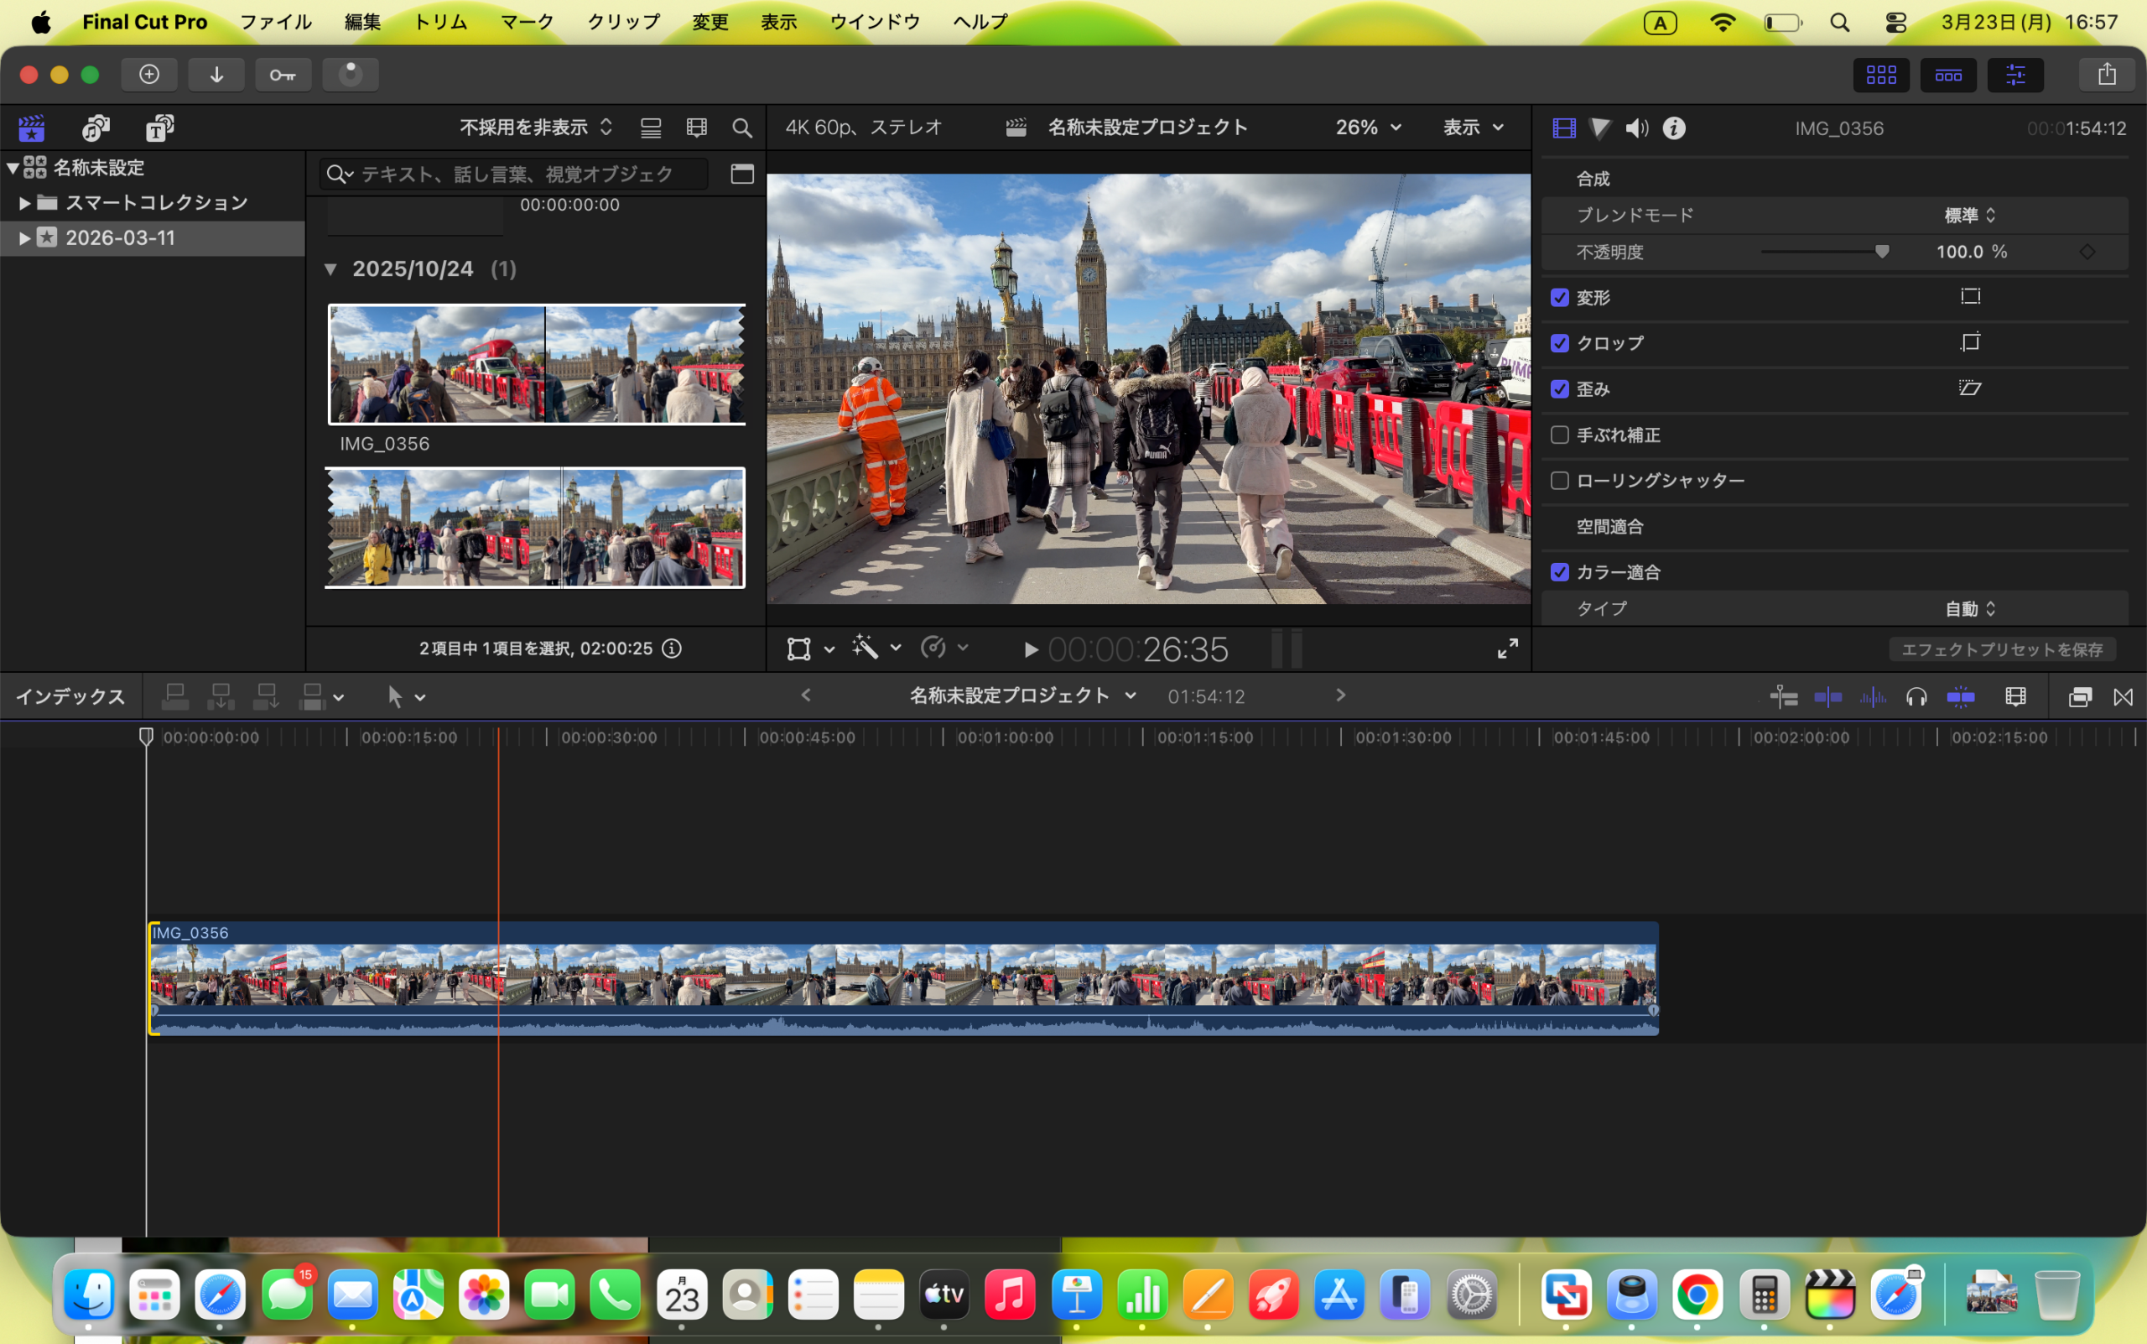Screen dimensions: 2147x1344
Task: Click エフェクトプリセットを保存 button
Action: click(2001, 650)
